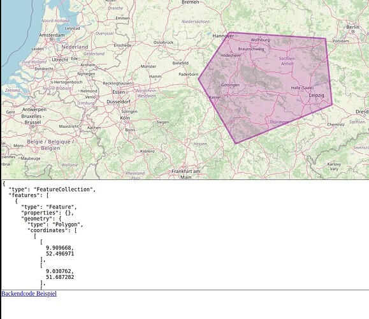
Task: Click the Hessen region label
Action: 200,144
